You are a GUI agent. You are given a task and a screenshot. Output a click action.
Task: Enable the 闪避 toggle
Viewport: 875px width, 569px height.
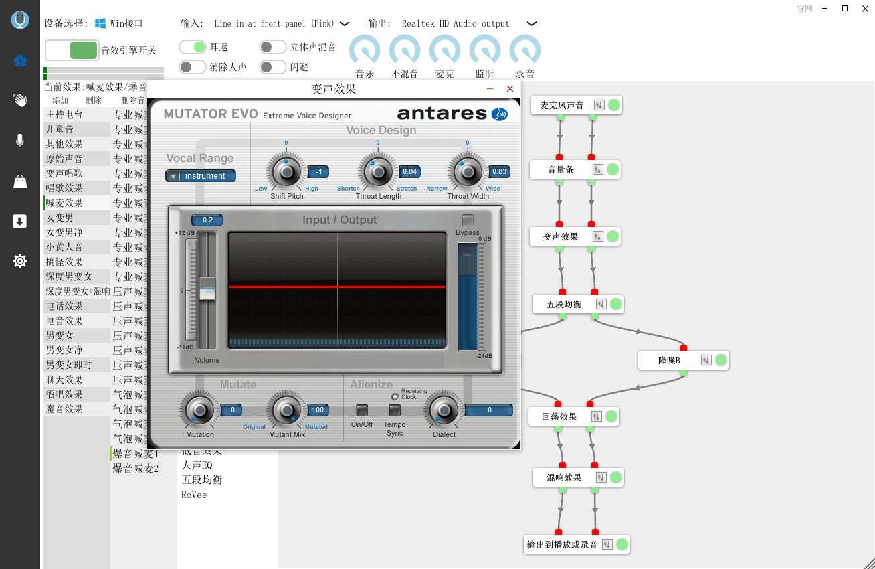point(273,67)
